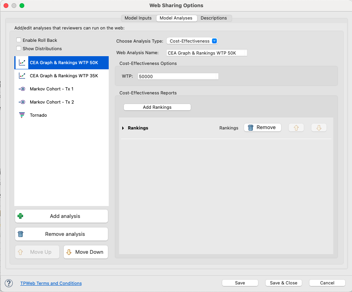Select the 'Markov Cohort - Tx 2' row
Image resolution: width=352 pixels, height=292 pixels.
[x=61, y=102]
